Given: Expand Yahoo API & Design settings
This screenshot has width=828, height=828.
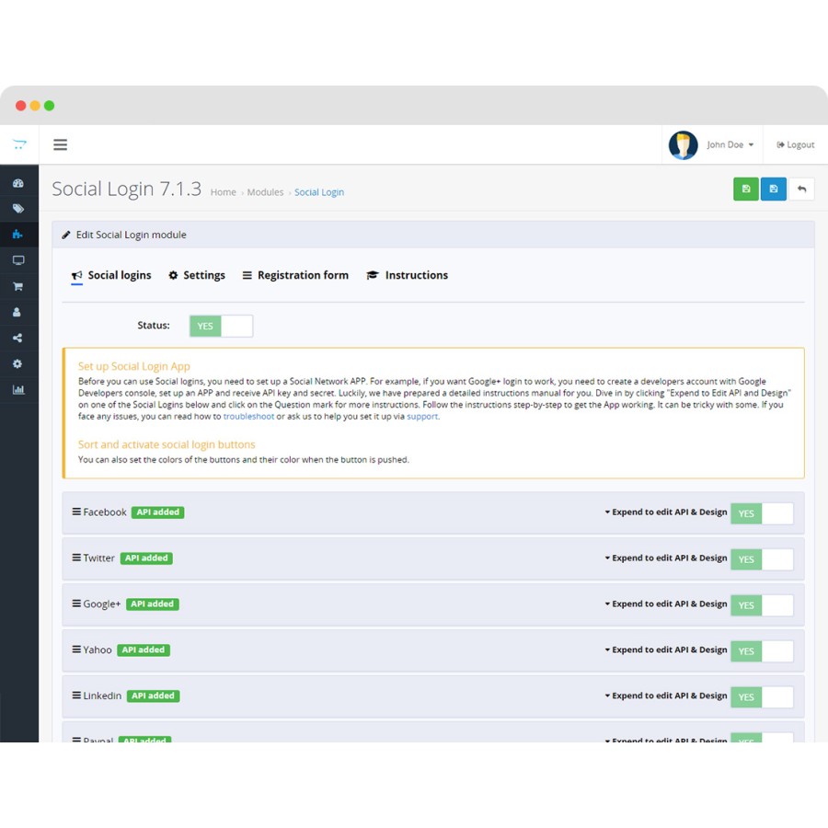Looking at the screenshot, I should (665, 650).
